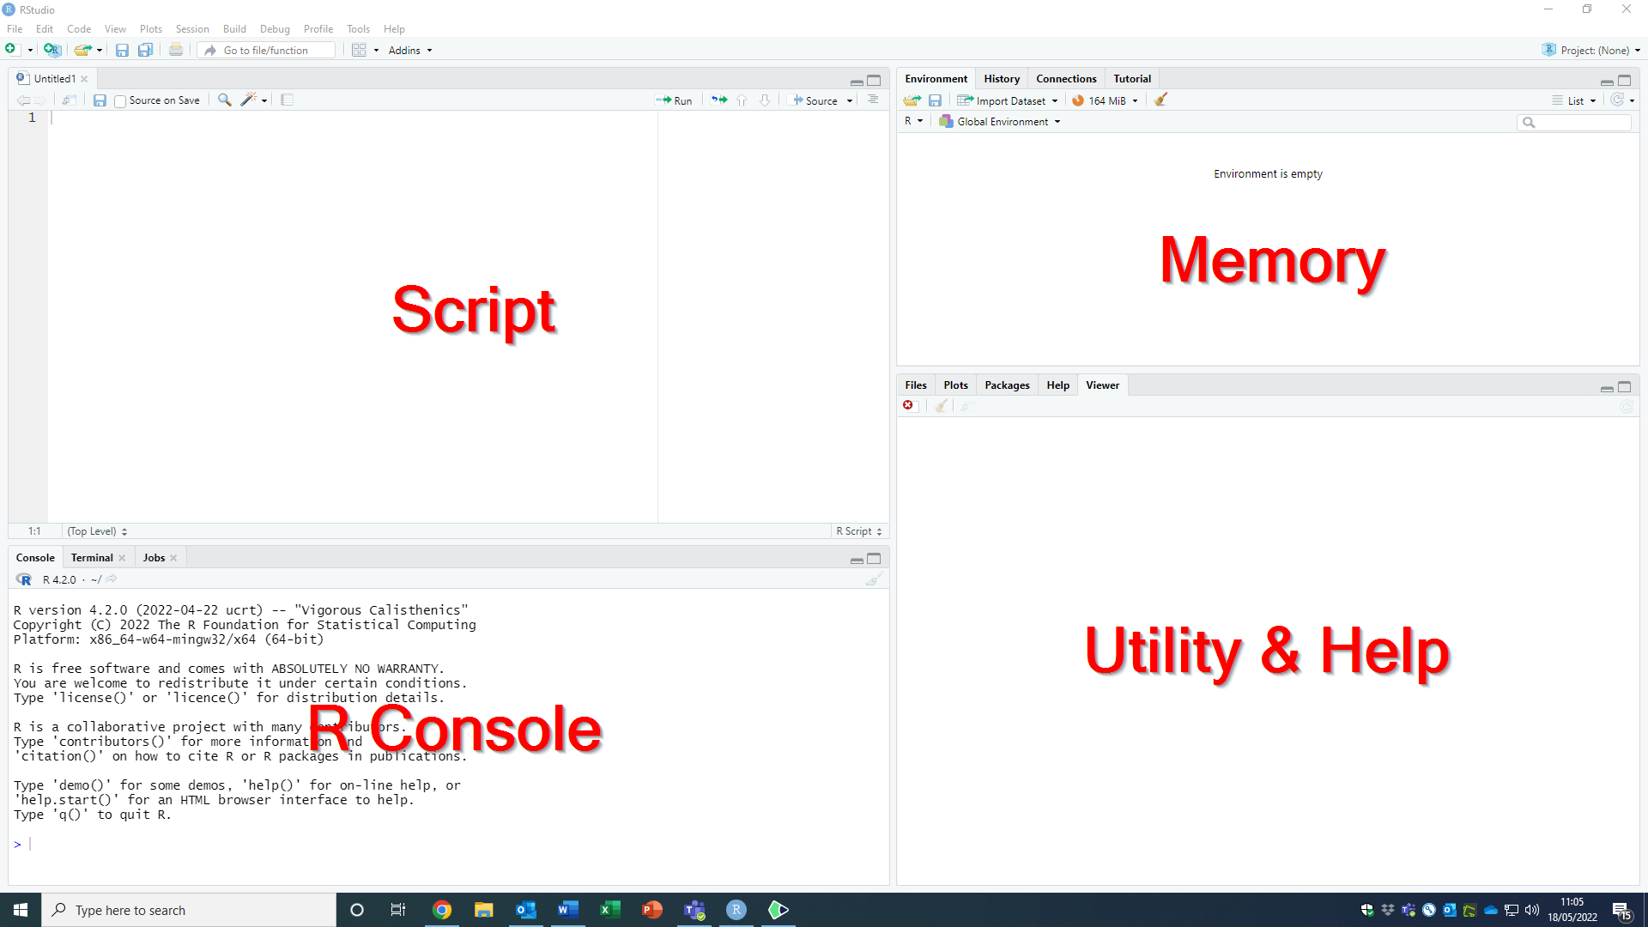Open the Source options dropdown arrow
Screen dimensions: 1648x927
tap(850, 100)
